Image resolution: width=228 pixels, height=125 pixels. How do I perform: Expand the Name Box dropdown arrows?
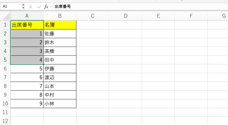[23, 6]
